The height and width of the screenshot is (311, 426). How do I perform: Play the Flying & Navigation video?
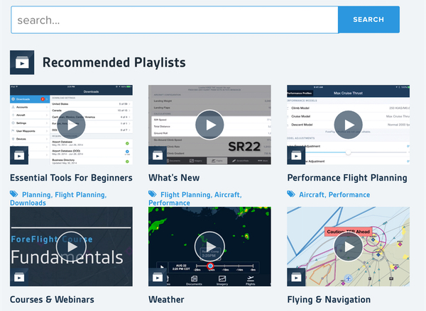(x=348, y=247)
